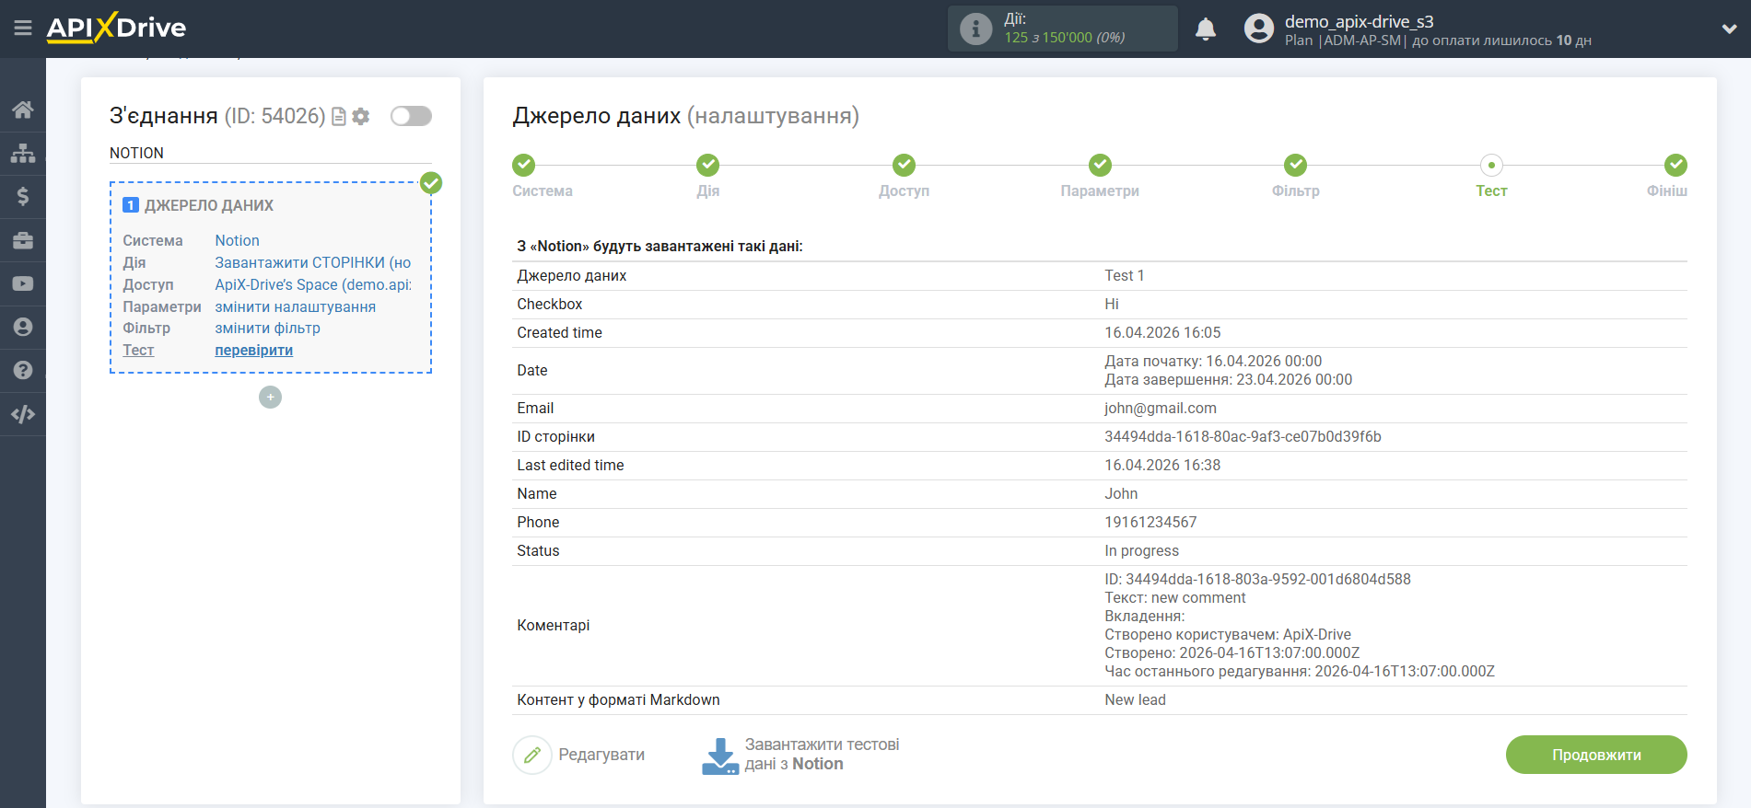The image size is (1751, 808).
Task: Expand the account dropdown arrow
Action: [x=1729, y=29]
